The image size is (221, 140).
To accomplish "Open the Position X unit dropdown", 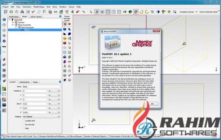I will (x=54, y=91).
